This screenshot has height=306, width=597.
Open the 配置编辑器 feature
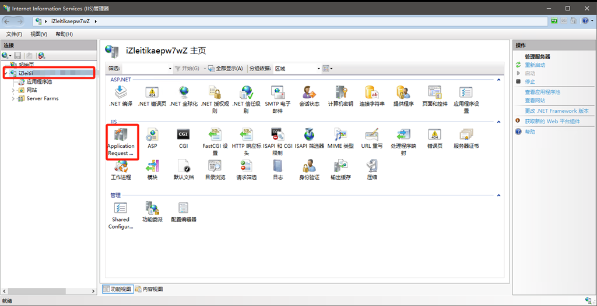click(x=184, y=212)
